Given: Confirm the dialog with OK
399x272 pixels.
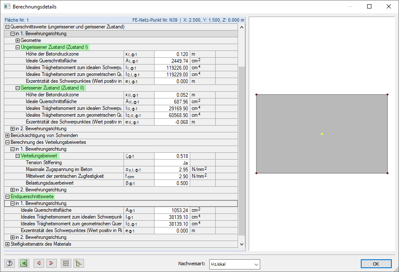Looking at the screenshot, I should pyautogui.click(x=376, y=264).
